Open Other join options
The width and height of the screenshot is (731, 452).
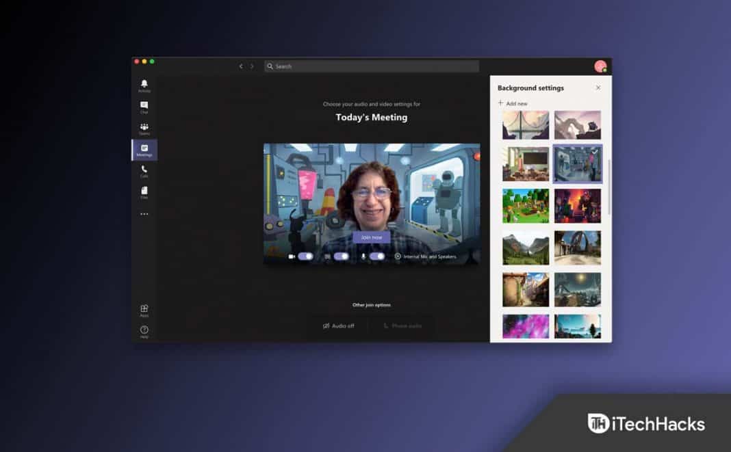click(370, 304)
